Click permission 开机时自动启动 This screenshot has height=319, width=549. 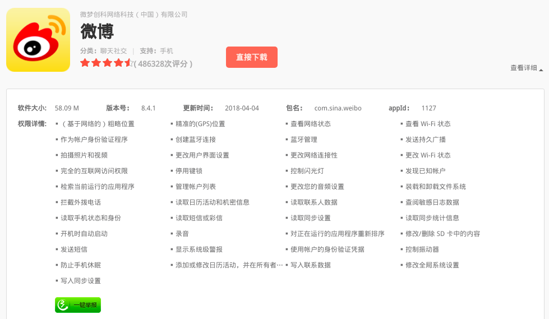coord(84,234)
